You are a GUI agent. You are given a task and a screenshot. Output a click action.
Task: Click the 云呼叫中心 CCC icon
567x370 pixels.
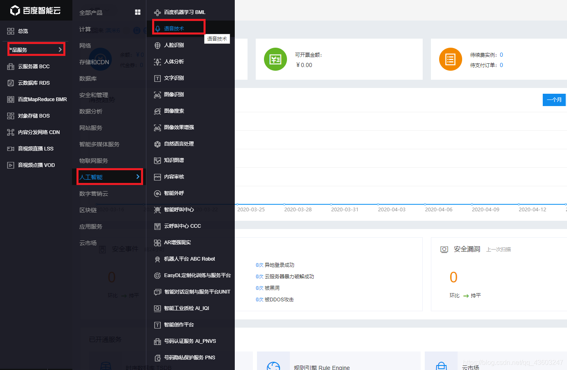(x=157, y=227)
